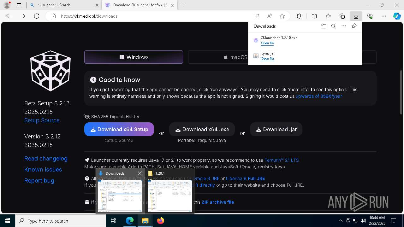Toggle split screen view
404x227 pixels.
(314, 16)
